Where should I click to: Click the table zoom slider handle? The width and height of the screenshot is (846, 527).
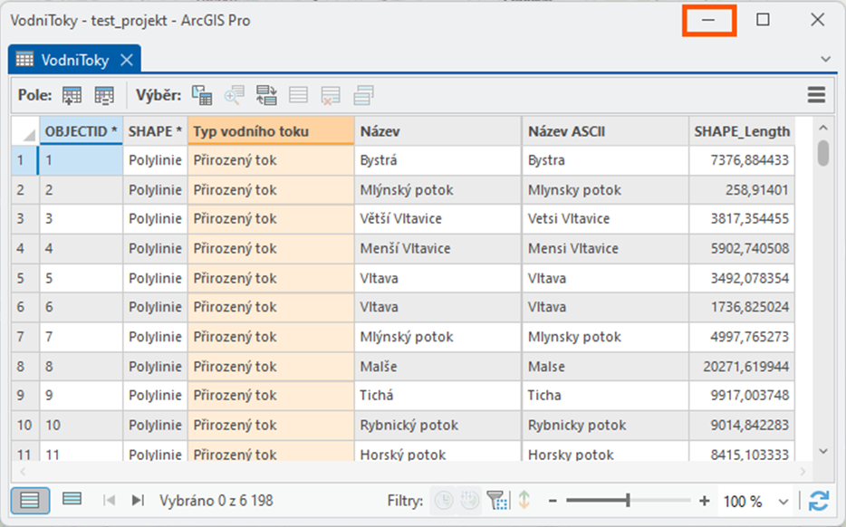[x=628, y=501]
